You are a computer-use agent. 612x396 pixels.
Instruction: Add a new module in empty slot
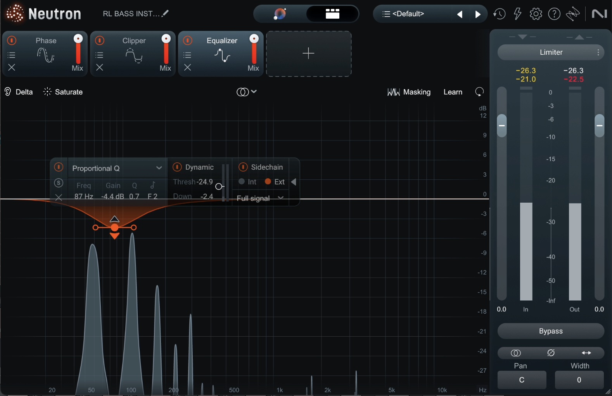point(309,54)
